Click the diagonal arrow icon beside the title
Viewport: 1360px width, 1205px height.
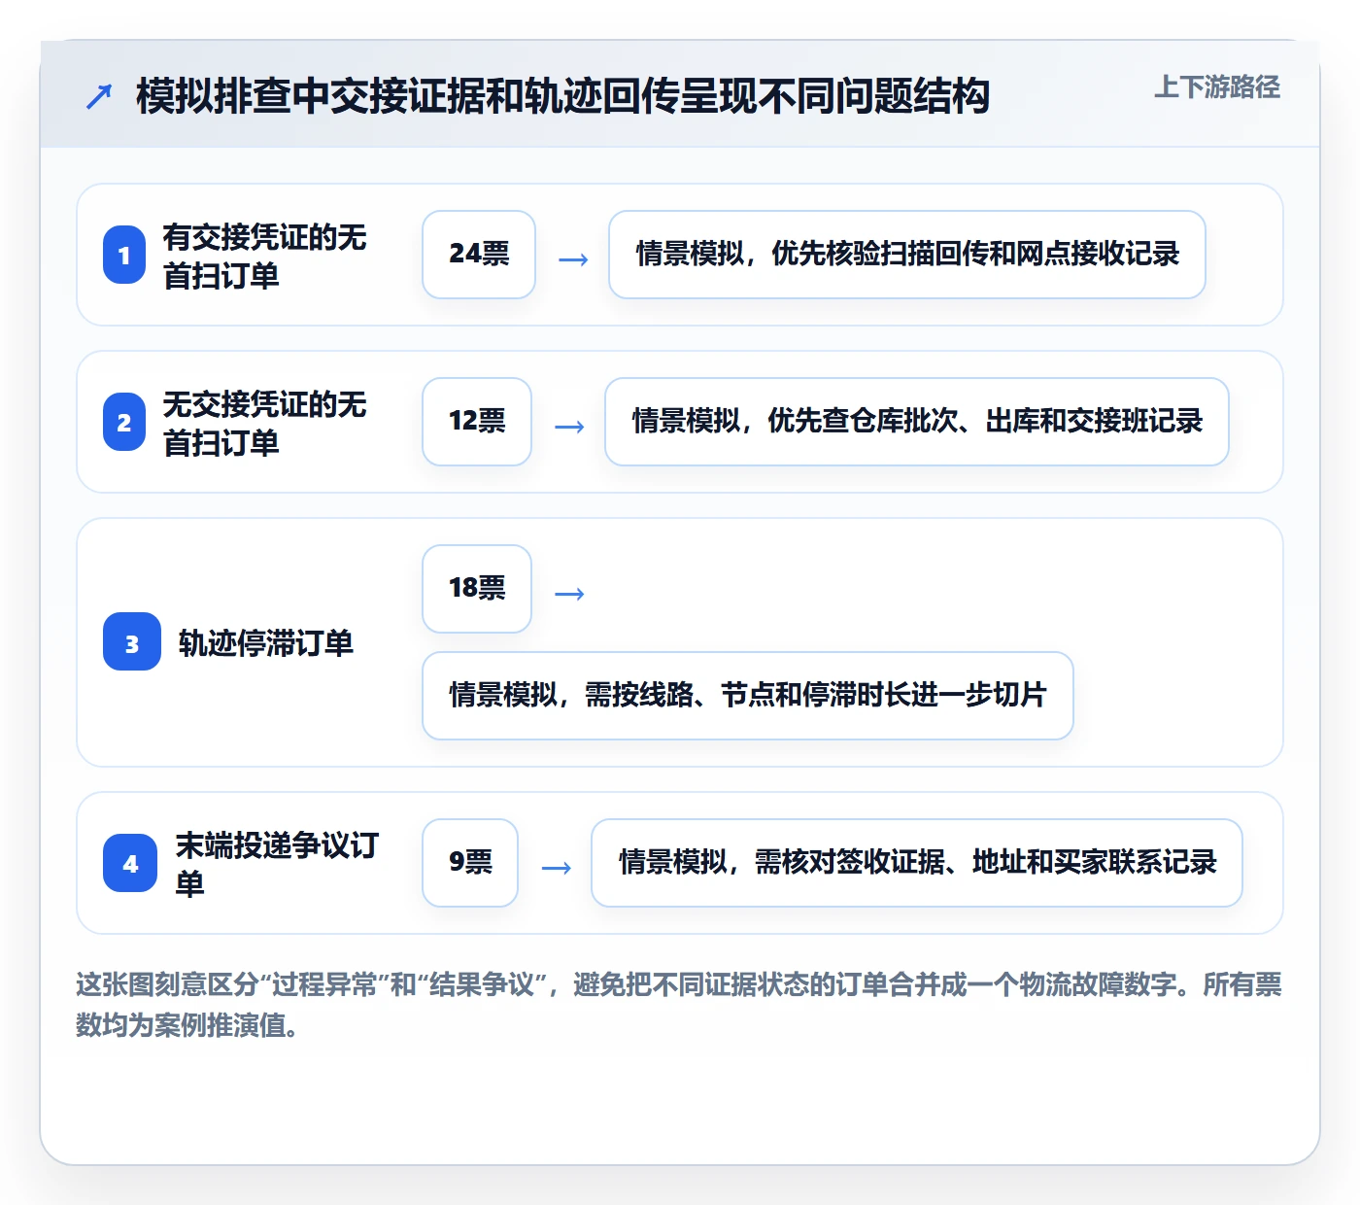(x=99, y=96)
